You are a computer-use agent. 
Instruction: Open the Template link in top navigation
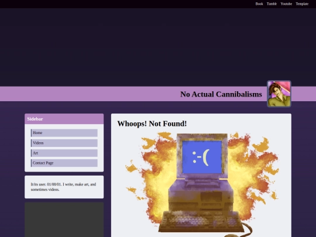[x=302, y=4]
